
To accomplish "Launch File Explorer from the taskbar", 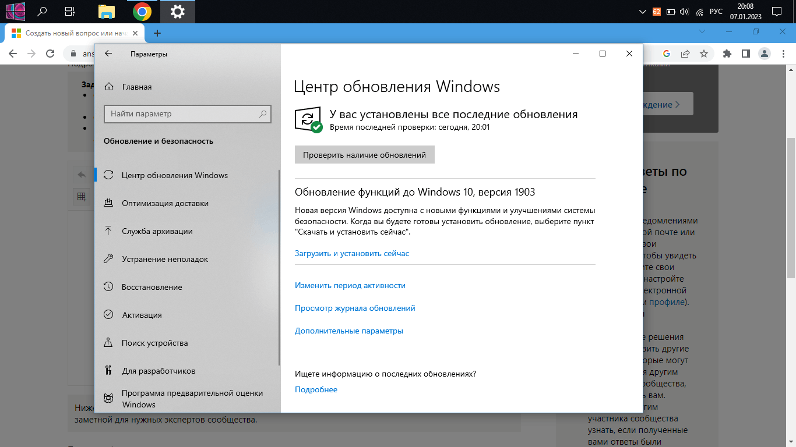I will click(x=106, y=11).
